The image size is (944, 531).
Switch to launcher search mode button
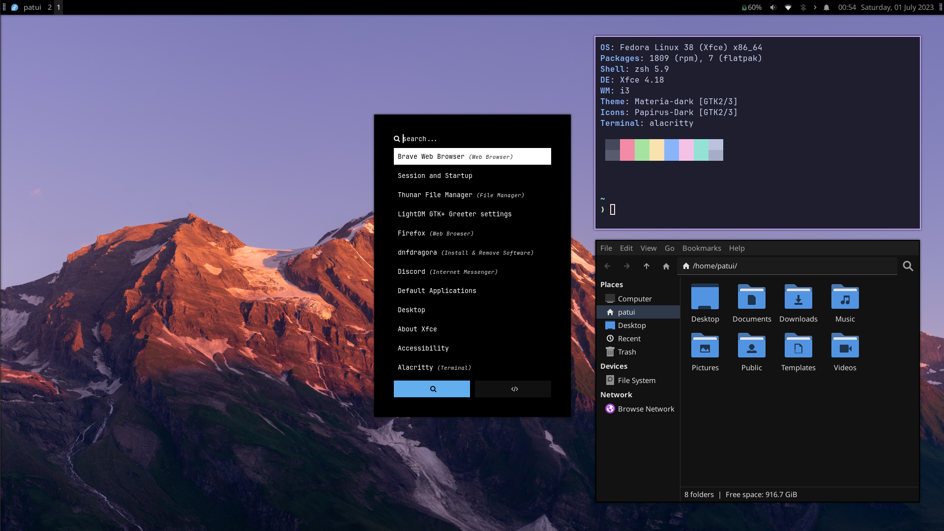[432, 389]
